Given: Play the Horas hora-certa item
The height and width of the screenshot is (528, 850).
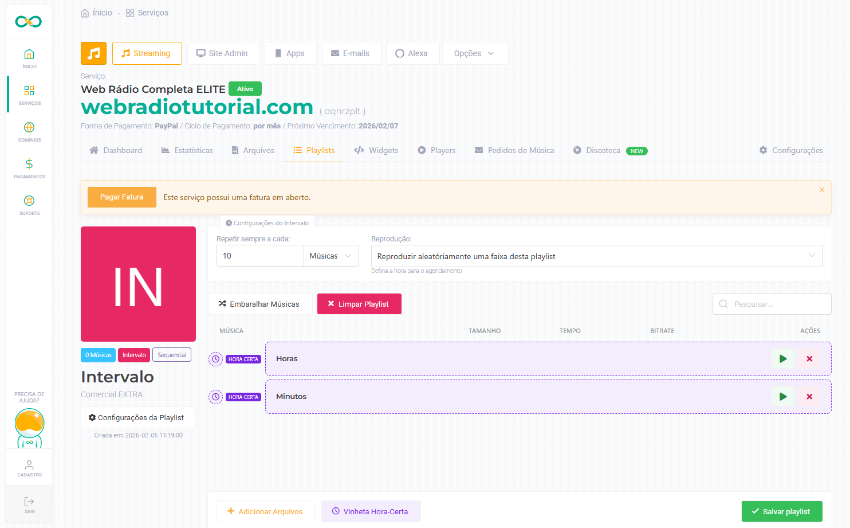Looking at the screenshot, I should click(x=782, y=359).
